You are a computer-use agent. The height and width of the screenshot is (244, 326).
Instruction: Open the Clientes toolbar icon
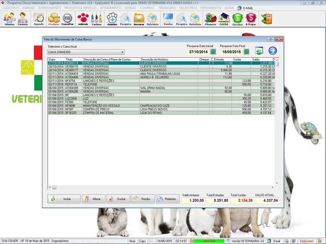click(x=9, y=19)
